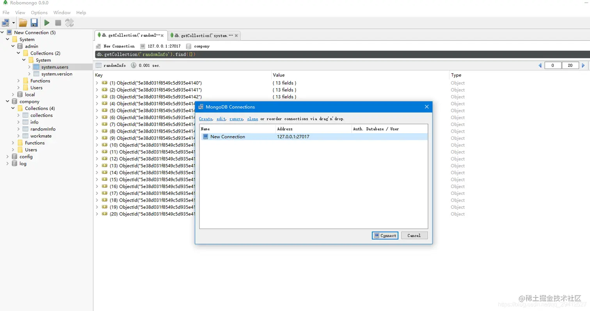Click the Create link in connections dialog
The width and height of the screenshot is (590, 311).
(206, 119)
